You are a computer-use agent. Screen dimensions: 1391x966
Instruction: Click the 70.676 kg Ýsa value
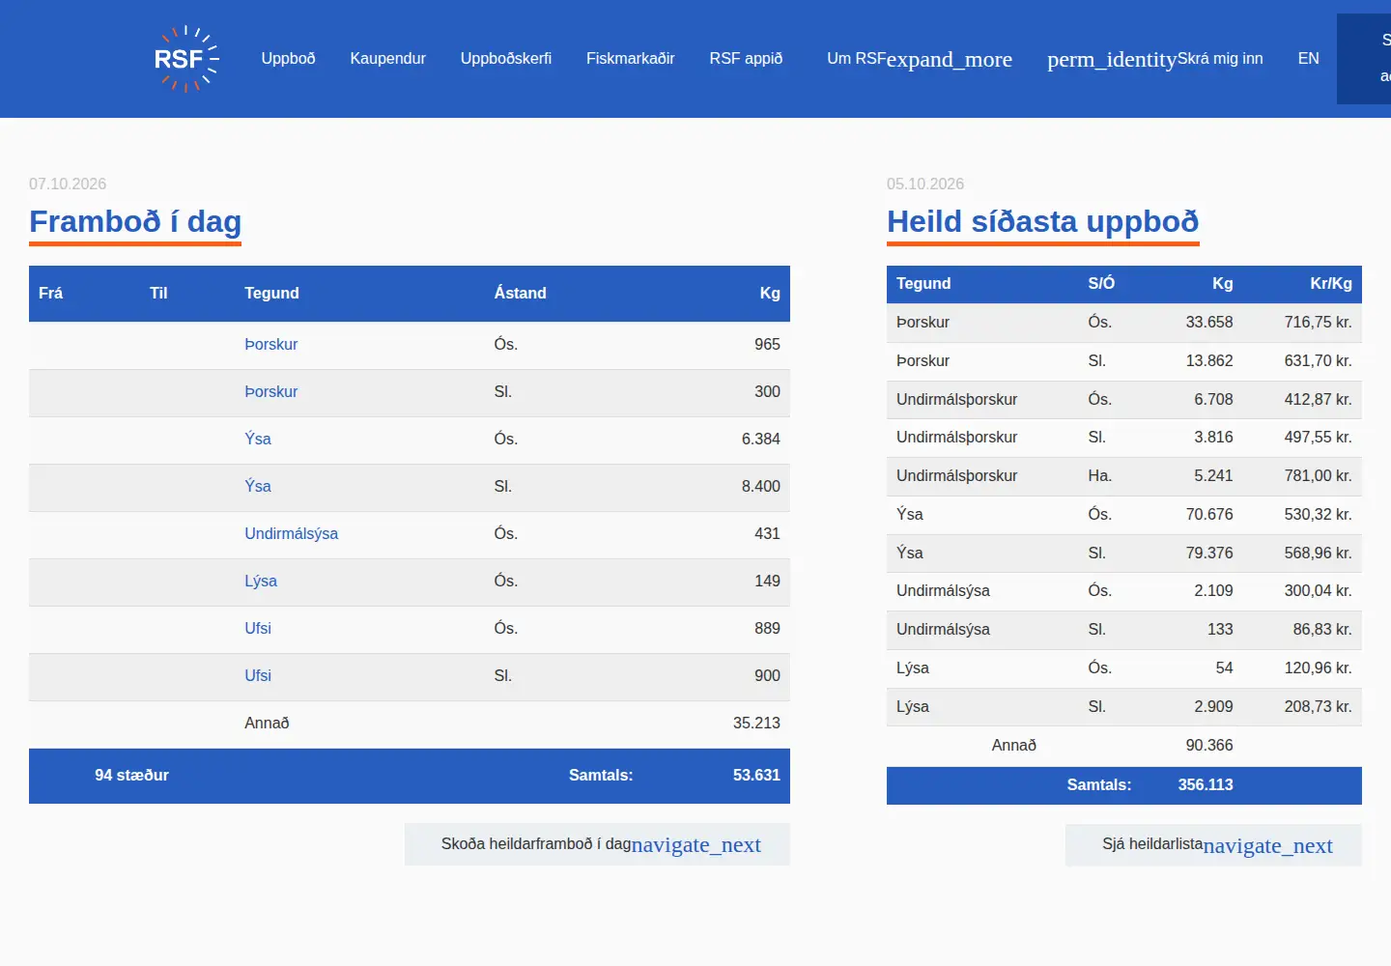tap(1209, 515)
